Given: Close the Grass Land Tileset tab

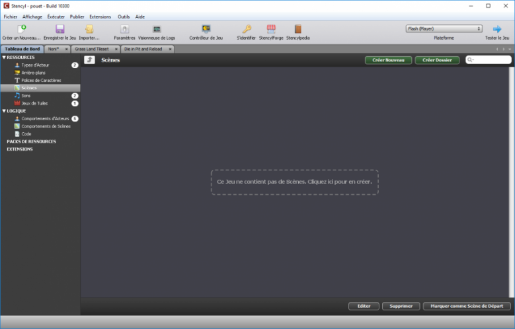Looking at the screenshot, I should click(x=116, y=50).
